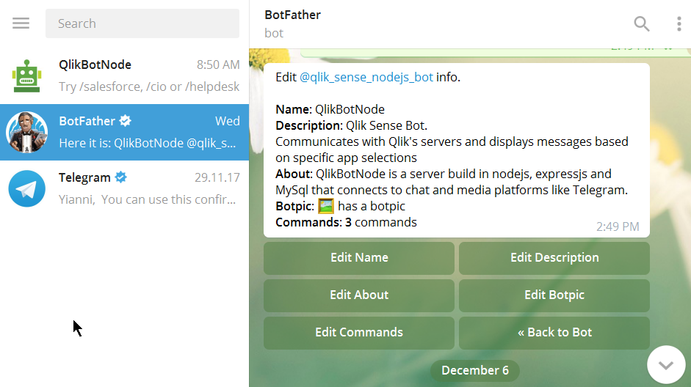
Task: Open the Telegram chat name
Action: point(84,177)
